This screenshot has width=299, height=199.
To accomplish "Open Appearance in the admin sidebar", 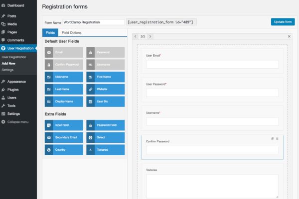I will tap(16, 82).
